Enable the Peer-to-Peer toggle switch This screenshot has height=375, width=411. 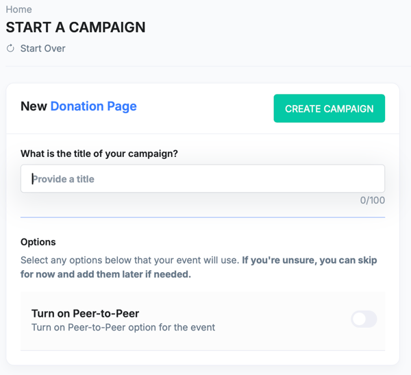coord(364,319)
